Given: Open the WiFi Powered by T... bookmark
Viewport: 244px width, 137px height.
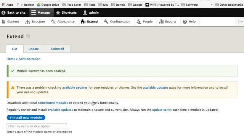Looking at the screenshot, I should click(x=162, y=5).
